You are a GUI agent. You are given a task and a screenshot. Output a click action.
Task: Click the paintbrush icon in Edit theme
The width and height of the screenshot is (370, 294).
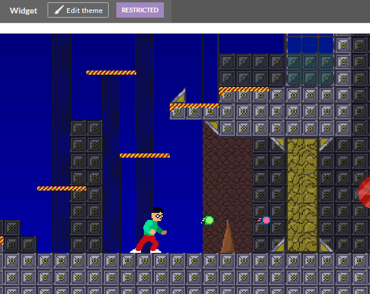pos(59,10)
